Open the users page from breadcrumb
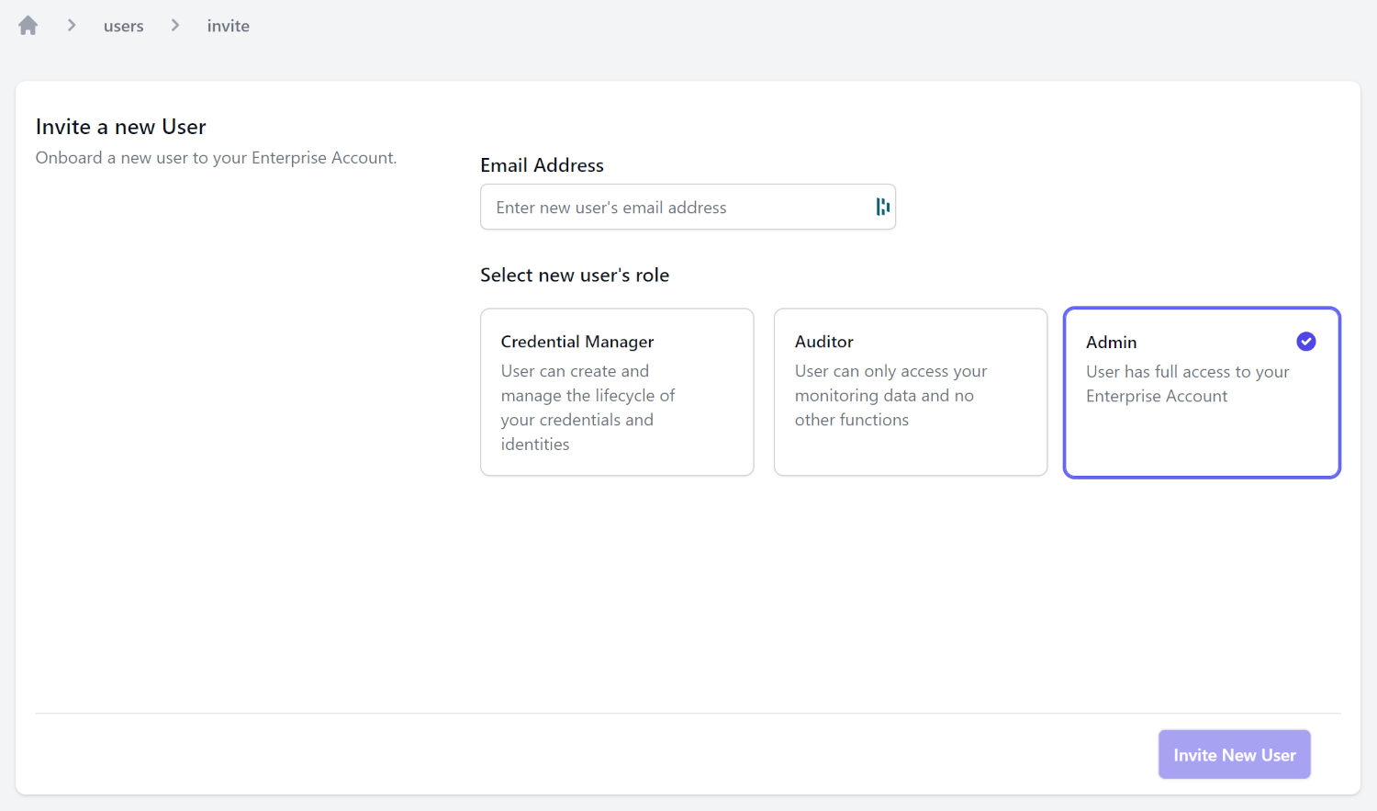The image size is (1377, 811). [x=123, y=25]
